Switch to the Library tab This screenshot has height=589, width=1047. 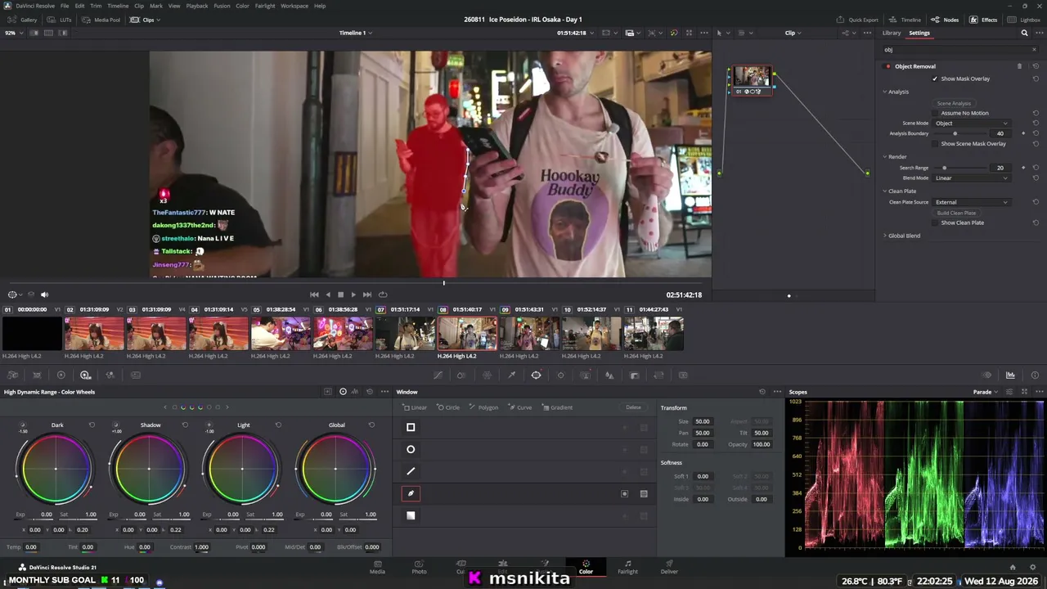892,33
